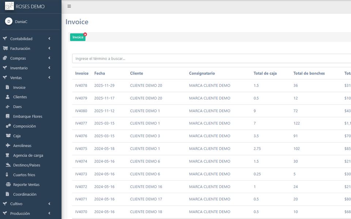351x219 pixels.
Task: Click the Facturación pallet icon
Action: pyautogui.click(x=5, y=48)
